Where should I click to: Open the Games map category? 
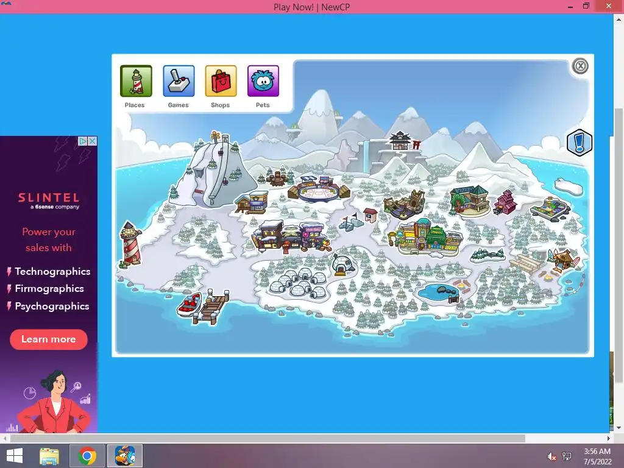click(x=179, y=81)
